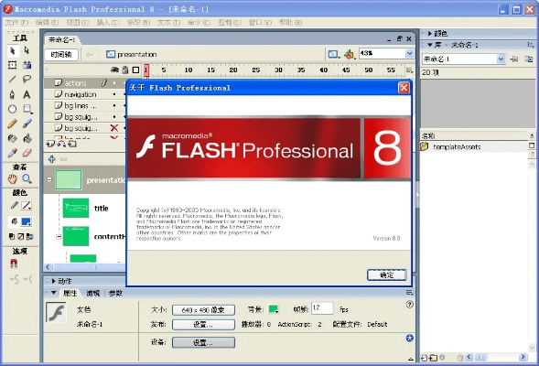Hide the actions layer visibility dot
Image resolution: width=539 pixels, height=366 pixels.
114,83
